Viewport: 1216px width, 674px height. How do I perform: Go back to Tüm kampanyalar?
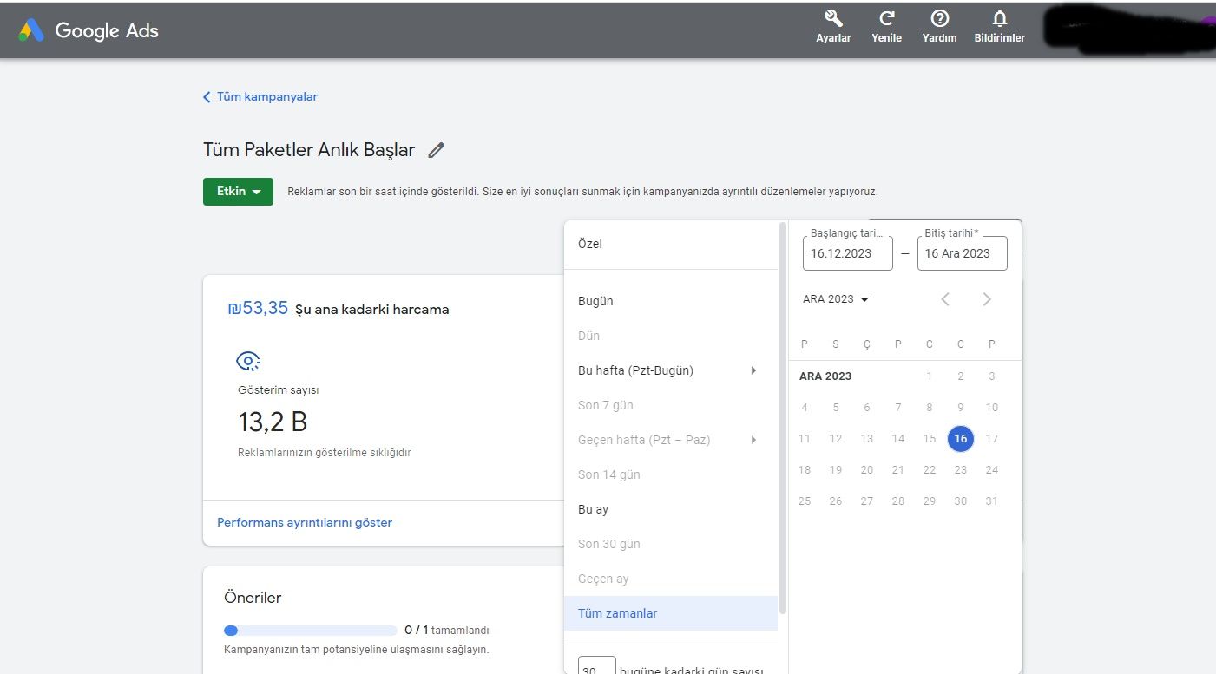click(x=260, y=96)
